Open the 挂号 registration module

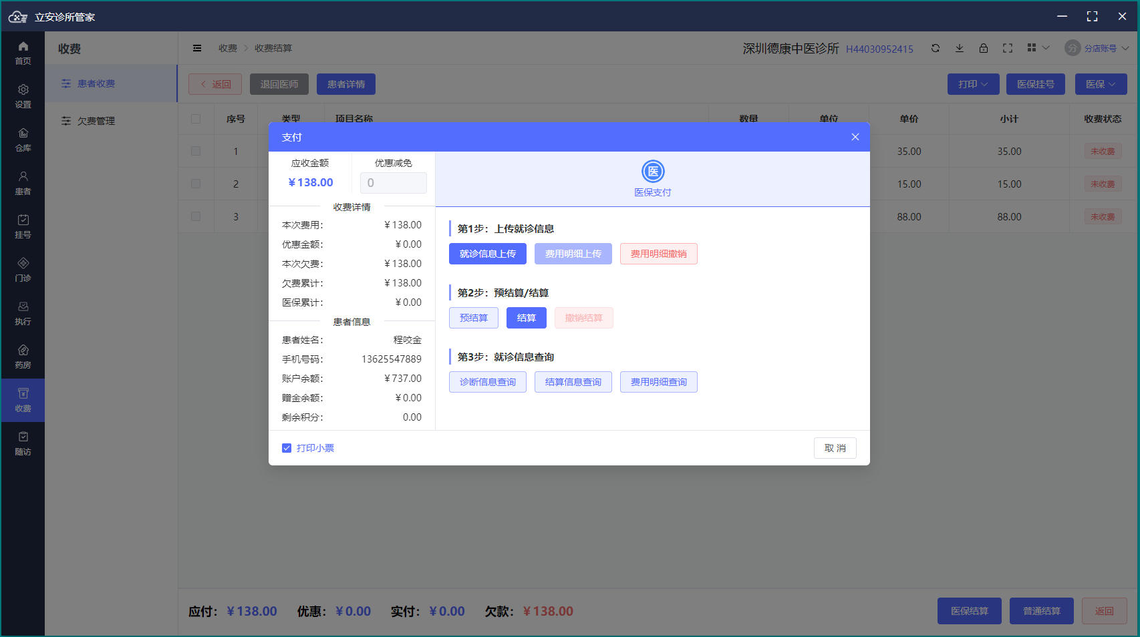click(23, 226)
